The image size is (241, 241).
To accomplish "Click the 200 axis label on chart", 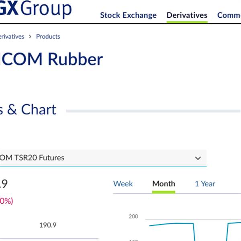I will pos(133,216).
